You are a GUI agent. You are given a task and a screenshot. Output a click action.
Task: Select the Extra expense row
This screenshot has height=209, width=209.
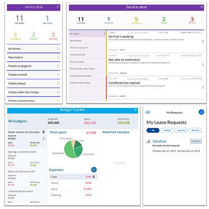(73, 189)
